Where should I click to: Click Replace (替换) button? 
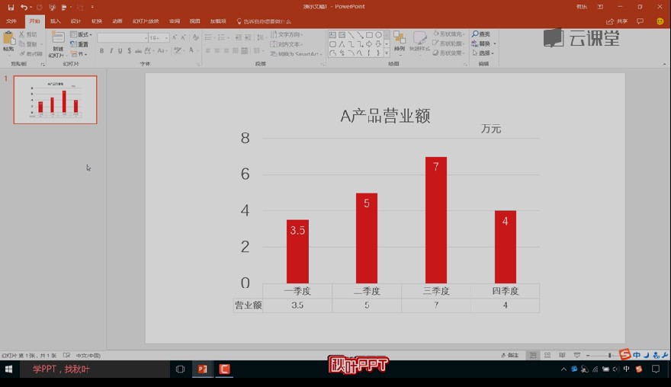[x=483, y=43]
